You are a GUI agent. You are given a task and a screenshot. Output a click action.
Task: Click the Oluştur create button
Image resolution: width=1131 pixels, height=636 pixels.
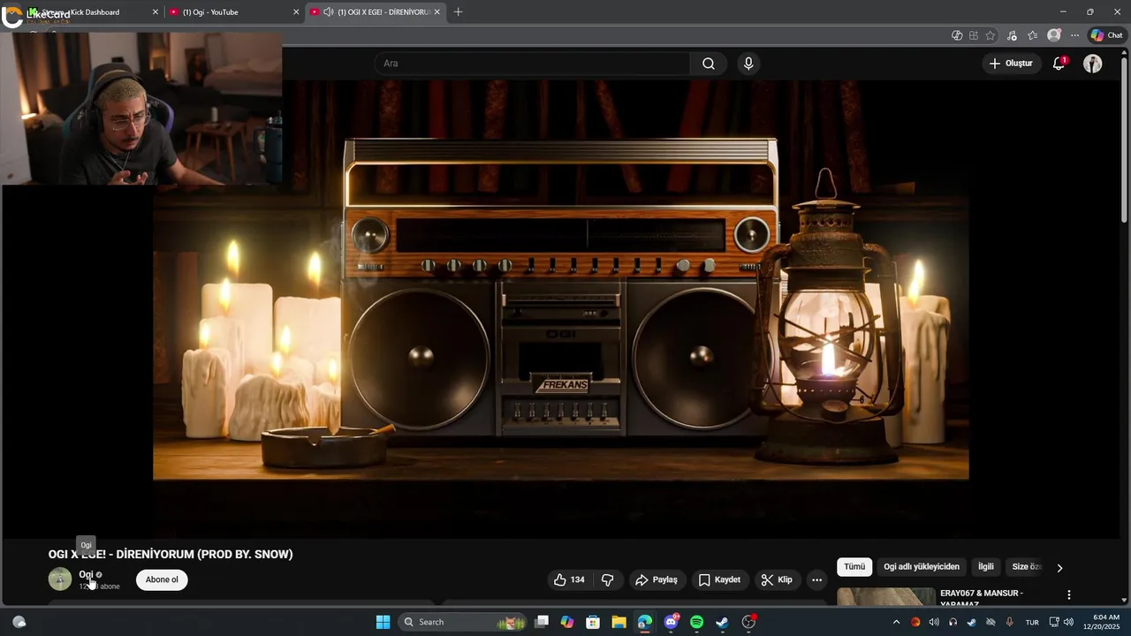pos(1011,64)
